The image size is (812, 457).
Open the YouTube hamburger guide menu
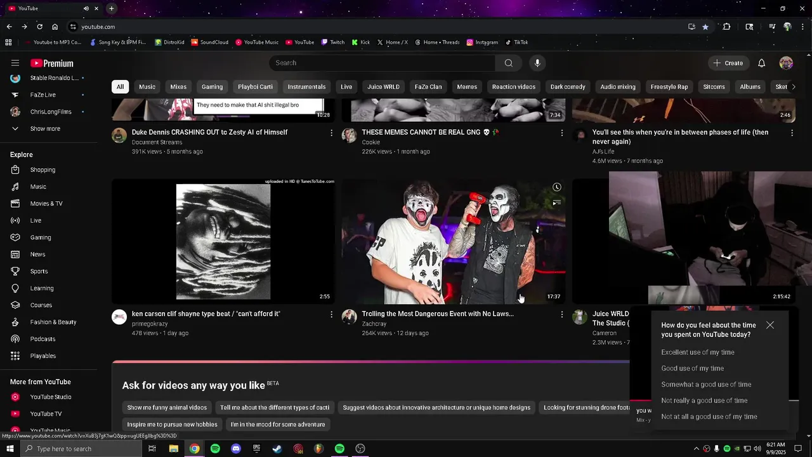15,63
